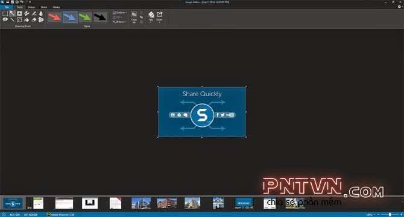Click the 413 x 236 dimensions in status bar
The height and width of the screenshot is (217, 404).
click(x=14, y=215)
